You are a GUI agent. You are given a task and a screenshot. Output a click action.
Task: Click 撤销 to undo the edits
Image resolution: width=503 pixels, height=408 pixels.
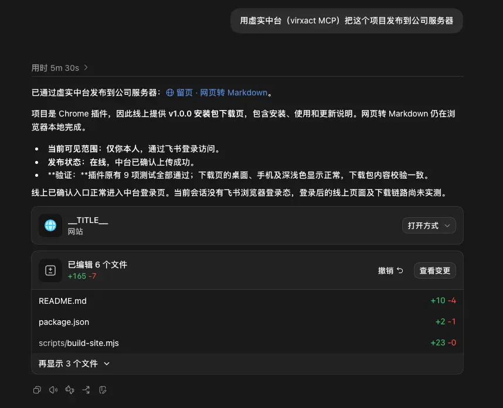pyautogui.click(x=390, y=270)
